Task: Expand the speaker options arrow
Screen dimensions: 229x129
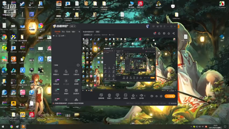Action: pos(145,96)
